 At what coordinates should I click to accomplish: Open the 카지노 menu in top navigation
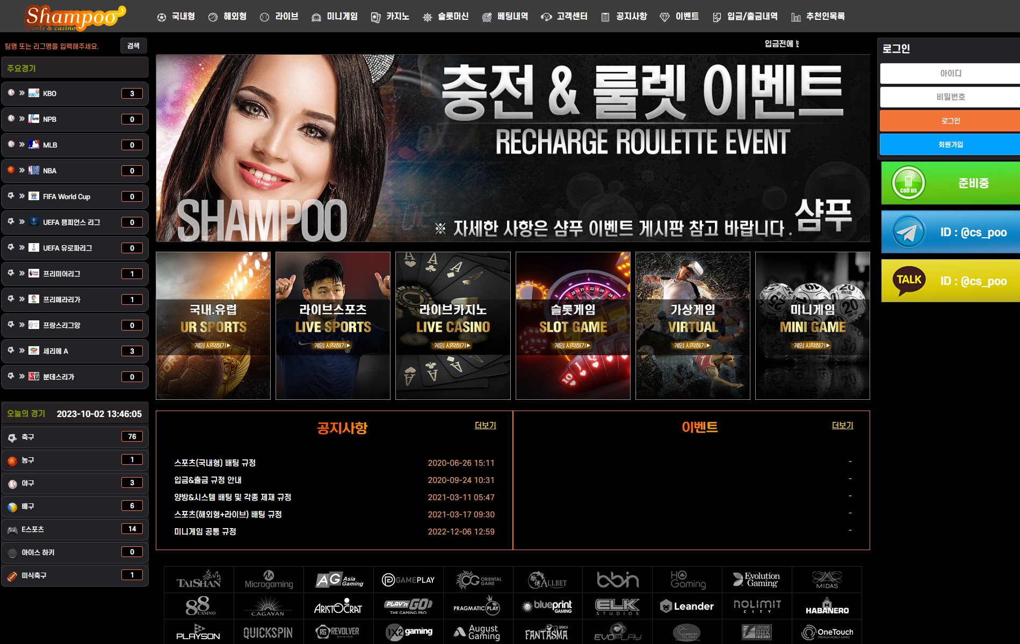[x=390, y=17]
